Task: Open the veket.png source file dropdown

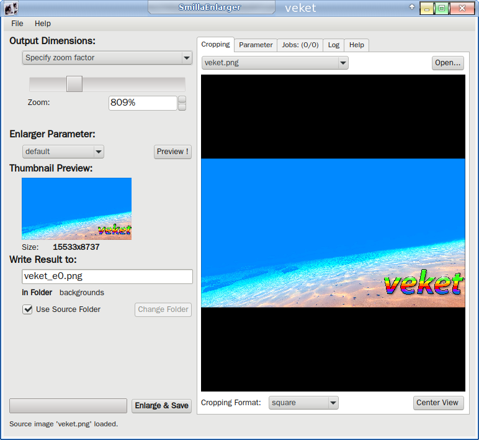Action: (x=275, y=63)
